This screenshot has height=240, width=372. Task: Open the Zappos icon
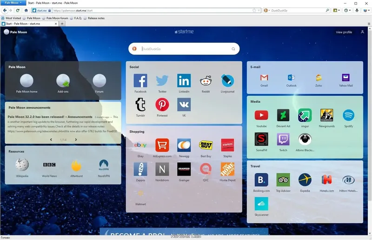pyautogui.click(x=140, y=169)
